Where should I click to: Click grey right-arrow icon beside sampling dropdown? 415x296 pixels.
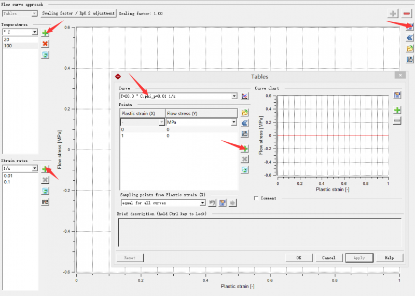coord(232,203)
